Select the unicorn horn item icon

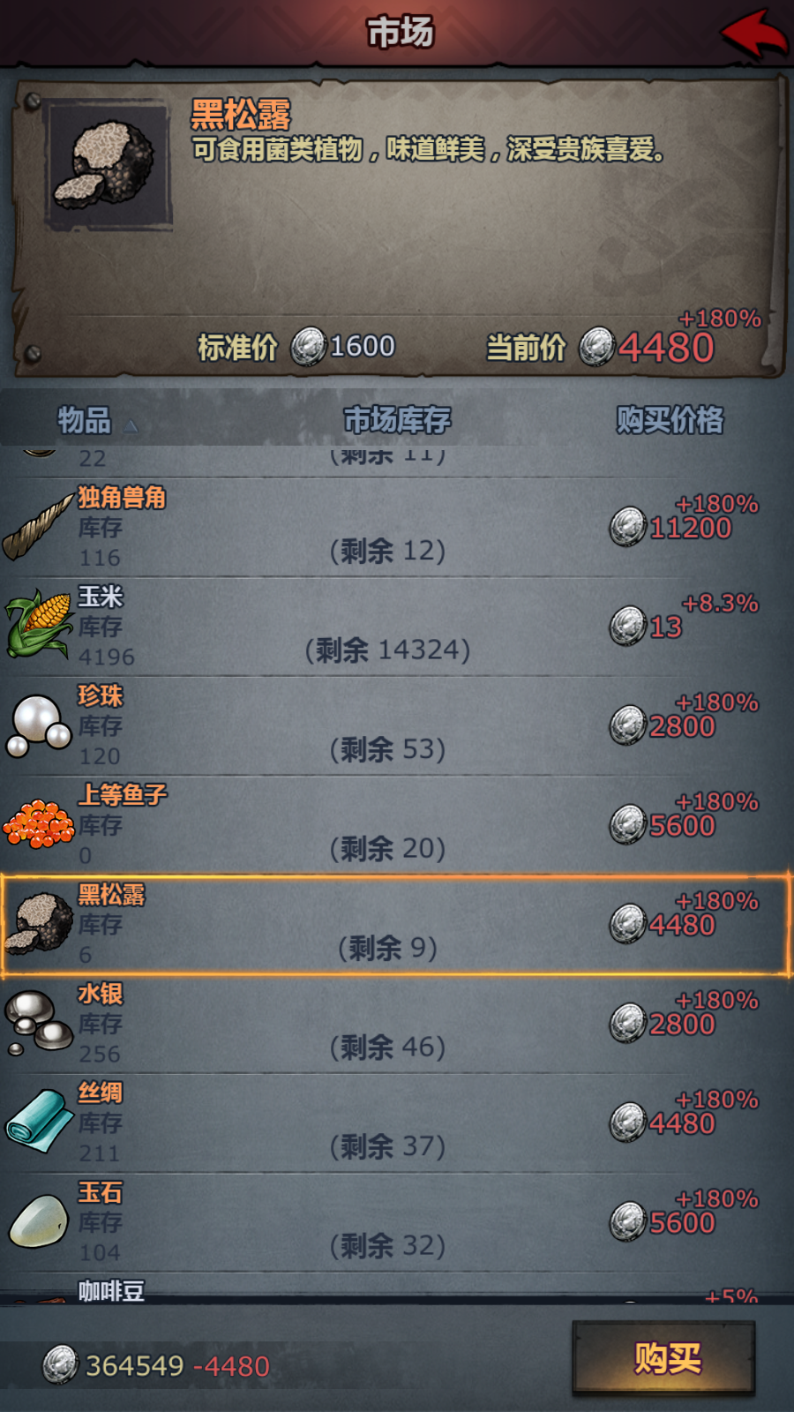pos(38,528)
